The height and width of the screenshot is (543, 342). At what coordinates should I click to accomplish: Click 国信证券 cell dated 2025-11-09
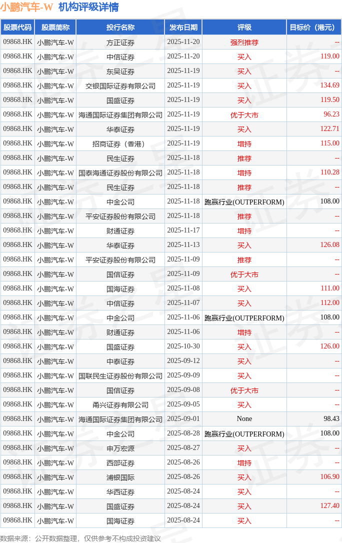point(120,274)
